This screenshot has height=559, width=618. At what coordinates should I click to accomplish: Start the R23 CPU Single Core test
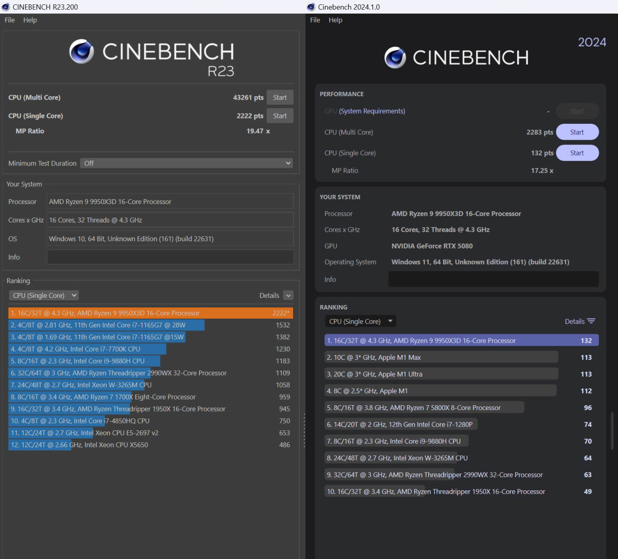pos(280,116)
